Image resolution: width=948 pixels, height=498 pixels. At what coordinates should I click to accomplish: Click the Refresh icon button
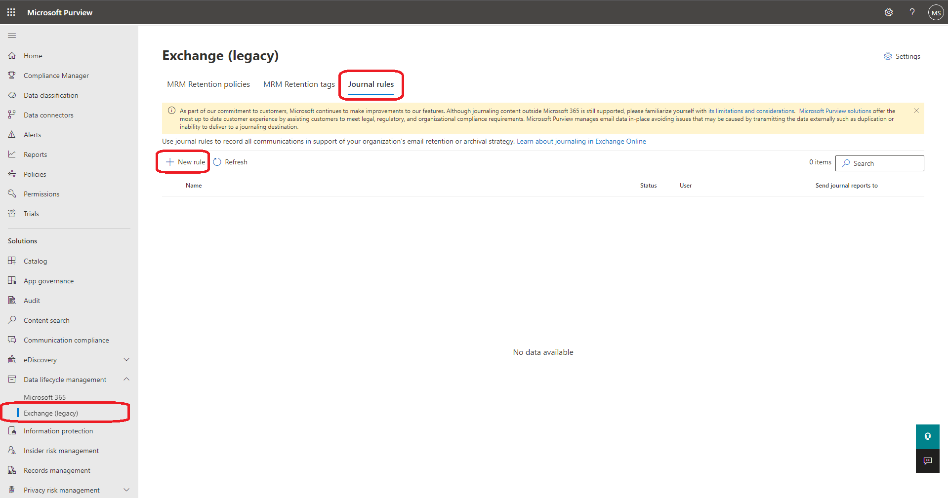click(217, 162)
